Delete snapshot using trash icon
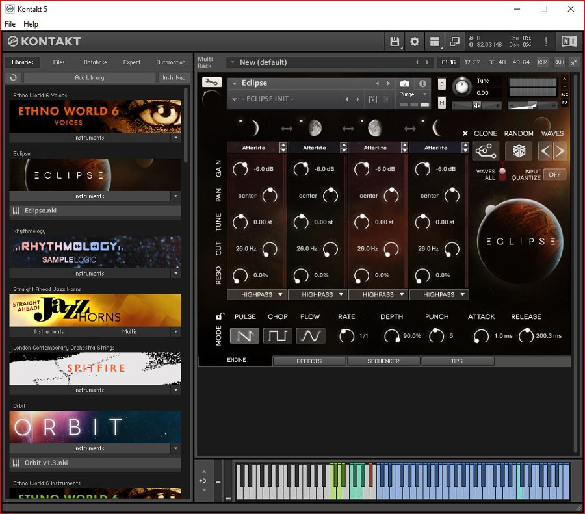Viewport: 585px width, 514px height. coord(387,99)
